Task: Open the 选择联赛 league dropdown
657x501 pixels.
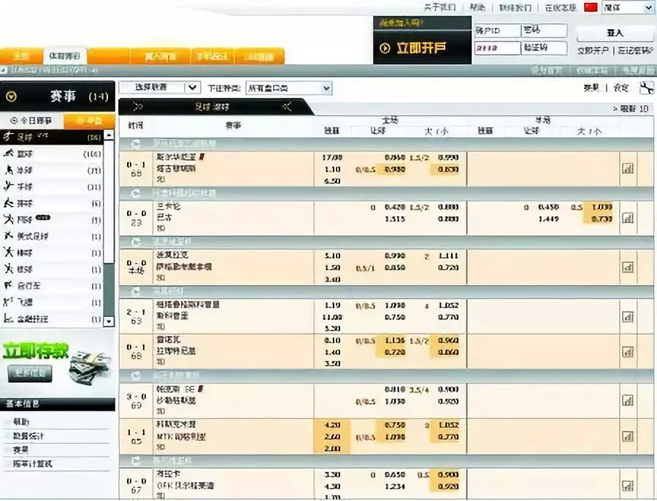Action: 160,88
